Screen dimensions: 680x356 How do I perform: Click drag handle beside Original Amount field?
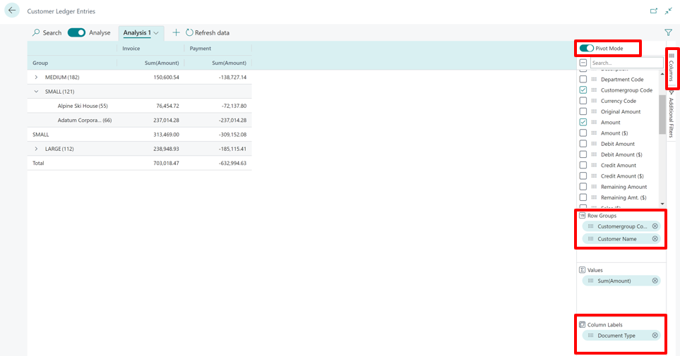[x=594, y=111]
